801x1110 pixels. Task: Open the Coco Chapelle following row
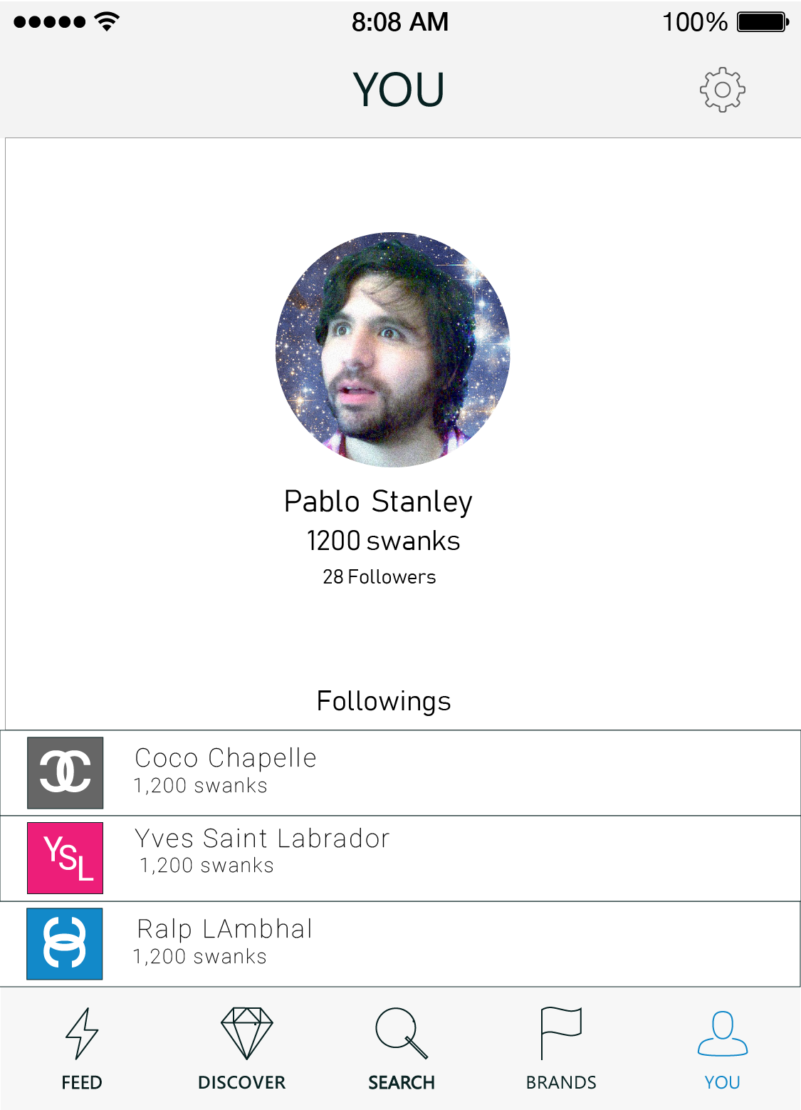tap(427, 772)
